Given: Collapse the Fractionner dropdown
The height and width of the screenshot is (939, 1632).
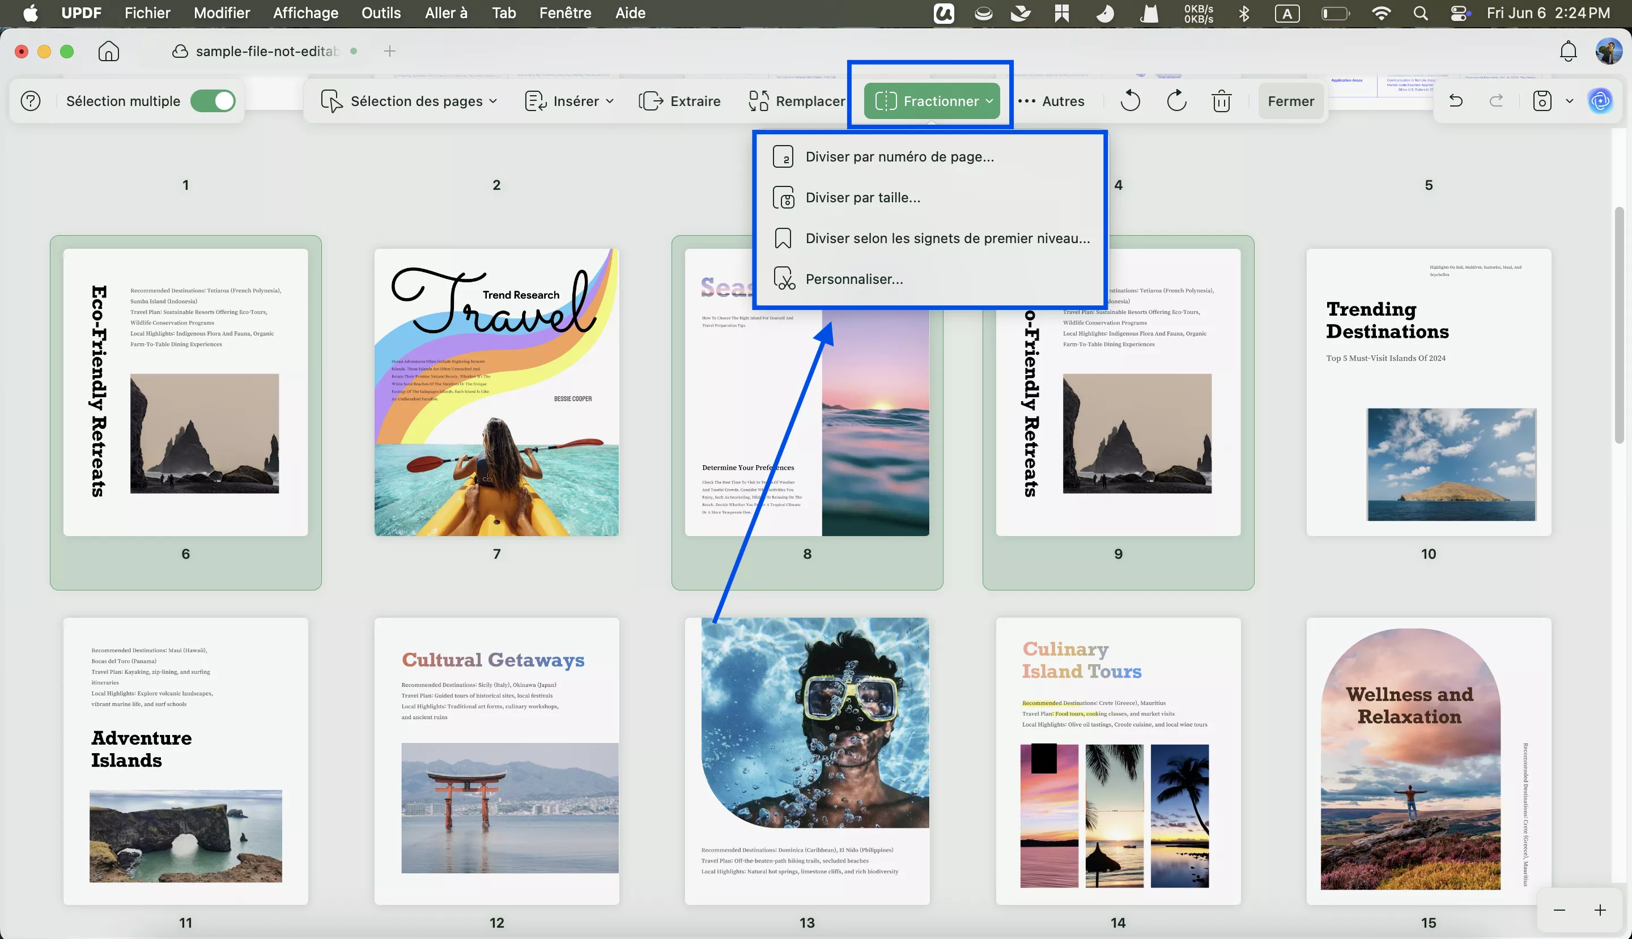Looking at the screenshot, I should (932, 101).
